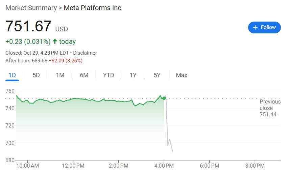Image resolution: width=288 pixels, height=173 pixels.
Task: Click the 12:00 PM axis label
Action: 73,166
